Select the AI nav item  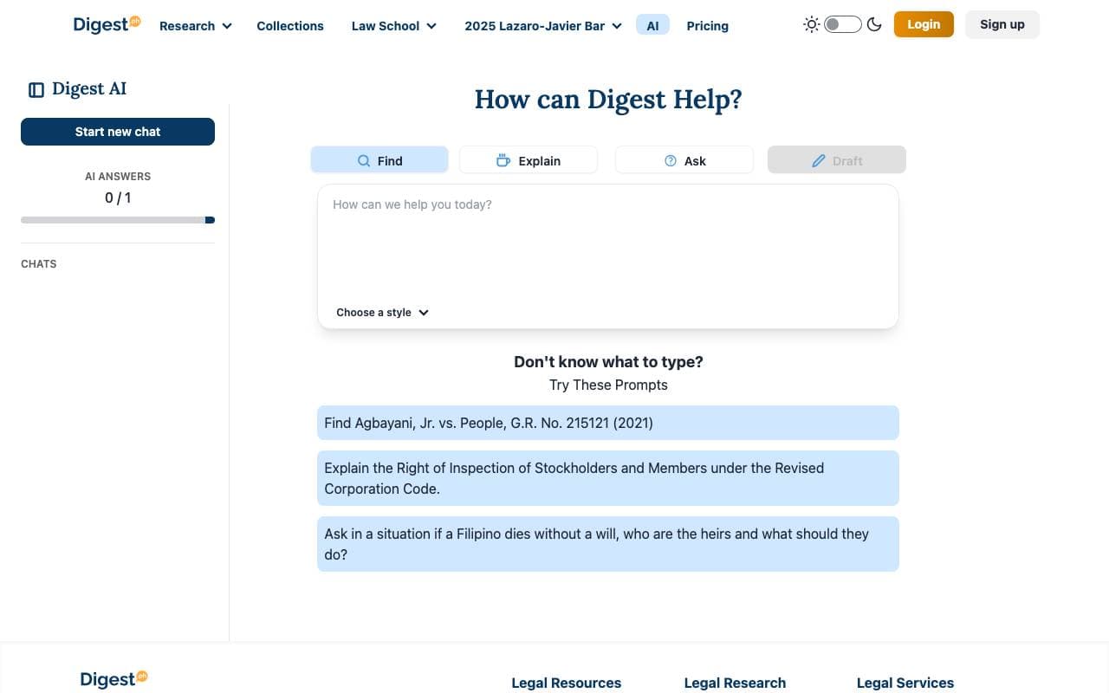652,25
